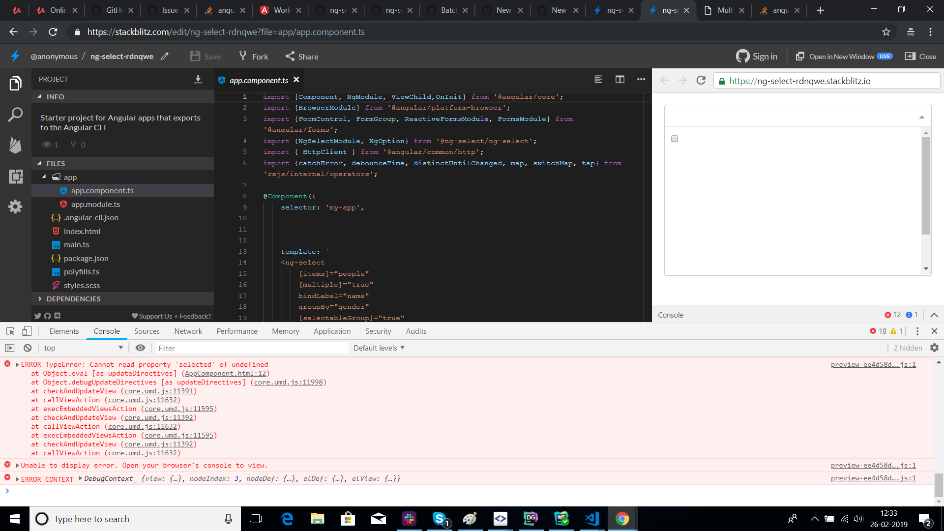
Task: Activate the DevTools inspect element tool
Action: [x=10, y=331]
